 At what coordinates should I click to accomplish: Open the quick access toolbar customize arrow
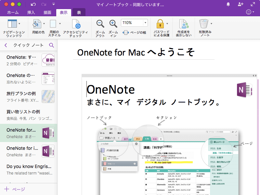pyautogui.click(x=53, y=4)
